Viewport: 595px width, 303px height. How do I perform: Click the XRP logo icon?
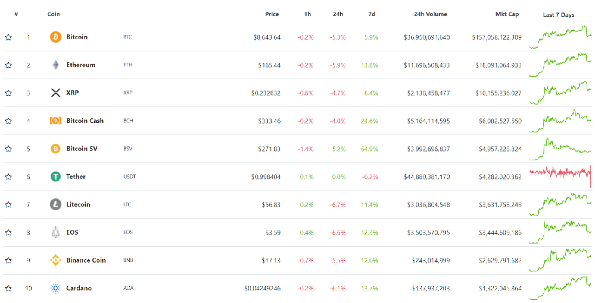pos(55,93)
